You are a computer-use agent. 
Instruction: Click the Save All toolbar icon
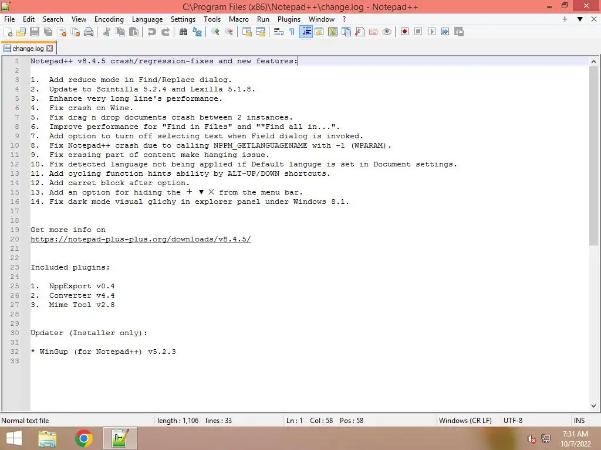coord(48,32)
